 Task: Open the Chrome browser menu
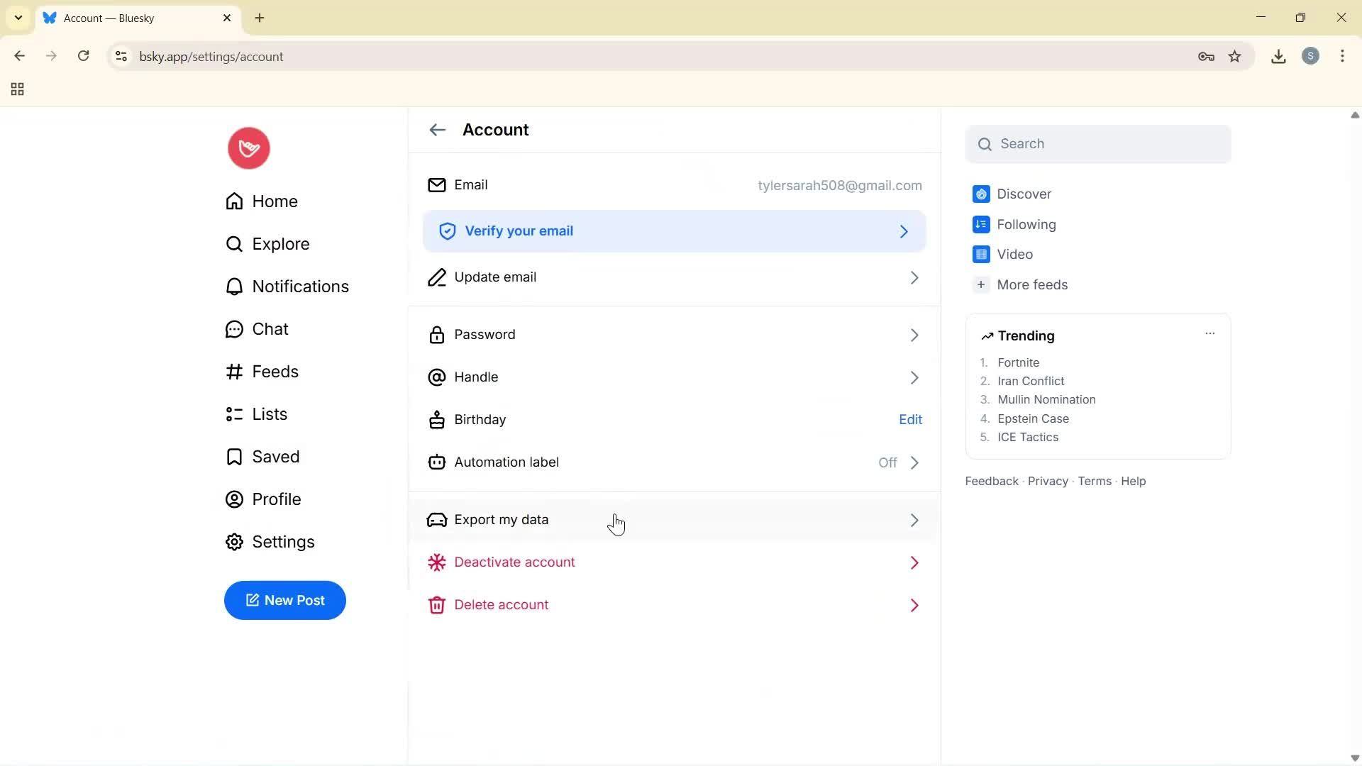pyautogui.click(x=1343, y=56)
